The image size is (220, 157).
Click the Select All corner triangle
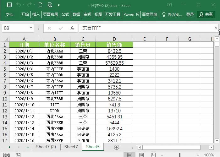pos(7,39)
